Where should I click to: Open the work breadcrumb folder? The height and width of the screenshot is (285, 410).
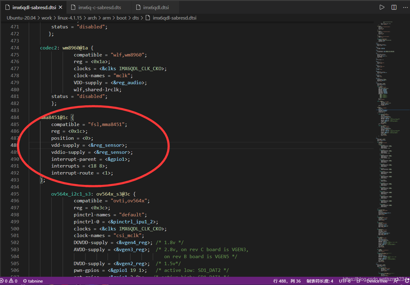pos(47,18)
